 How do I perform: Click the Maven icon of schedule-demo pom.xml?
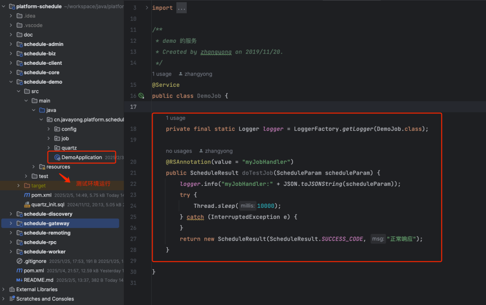[27, 195]
